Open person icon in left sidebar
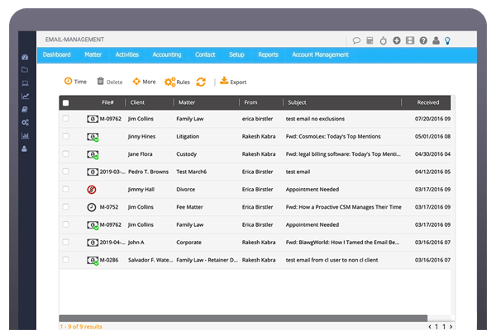Screen dimensions: 496x330 pos(24,148)
